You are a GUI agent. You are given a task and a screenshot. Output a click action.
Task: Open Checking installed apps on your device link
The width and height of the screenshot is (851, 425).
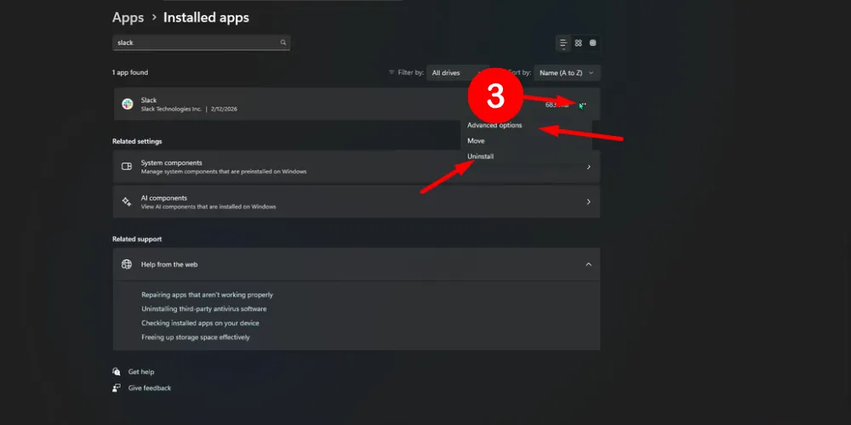(200, 323)
